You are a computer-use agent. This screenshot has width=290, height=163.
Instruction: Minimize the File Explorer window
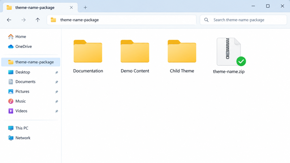253,6
